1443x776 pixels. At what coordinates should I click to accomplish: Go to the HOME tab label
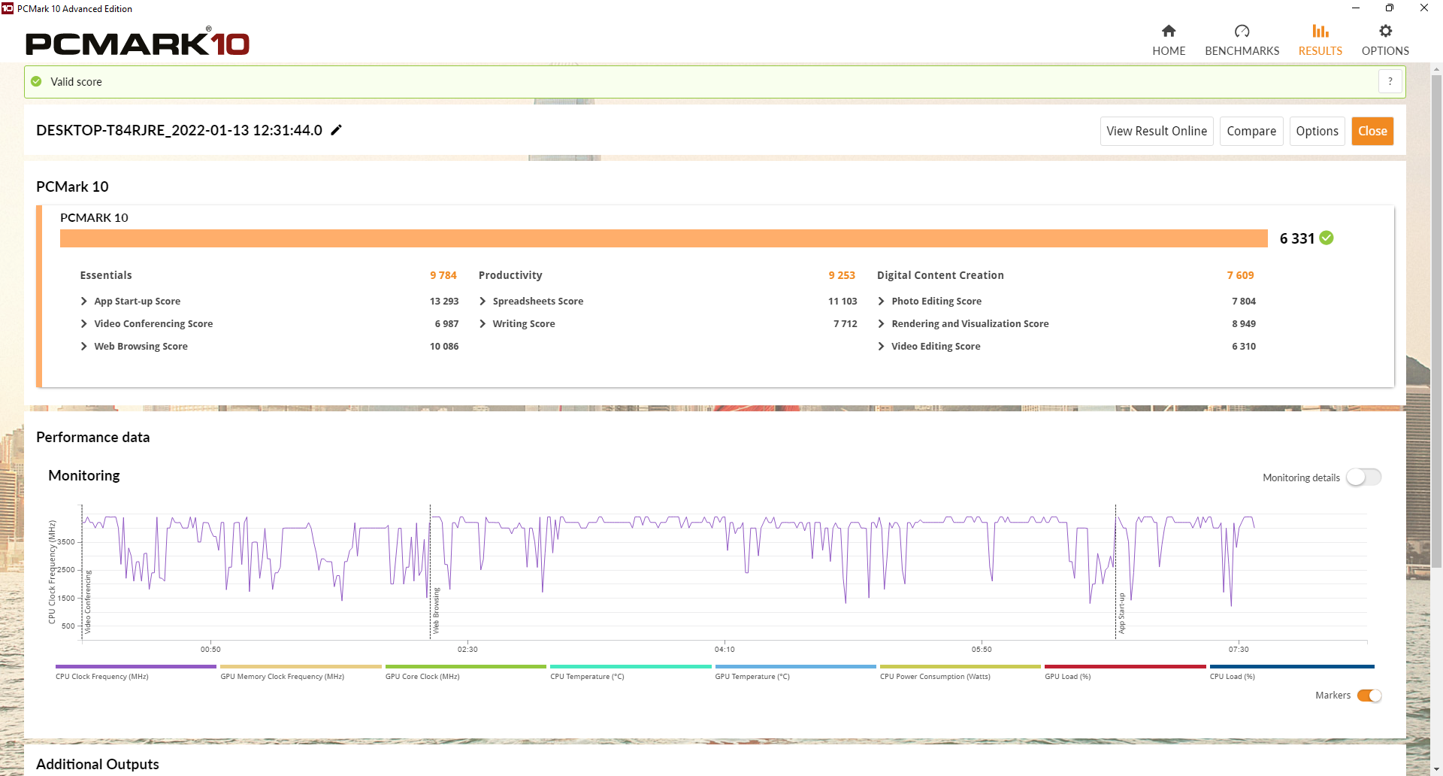click(1169, 50)
